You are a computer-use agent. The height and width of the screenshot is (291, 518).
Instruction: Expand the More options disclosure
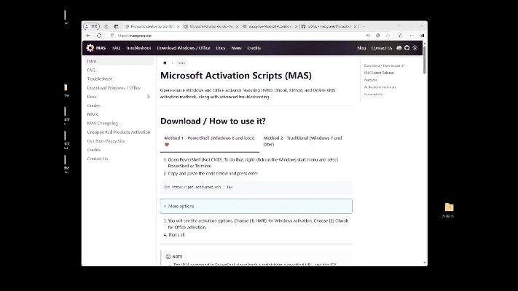[181, 206]
